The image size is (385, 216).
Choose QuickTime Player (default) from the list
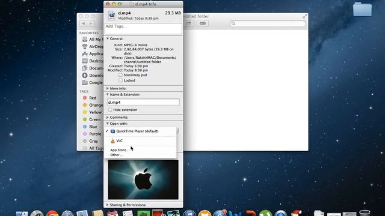coord(140,131)
